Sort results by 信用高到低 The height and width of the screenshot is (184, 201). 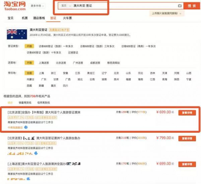[x=44, y=103]
